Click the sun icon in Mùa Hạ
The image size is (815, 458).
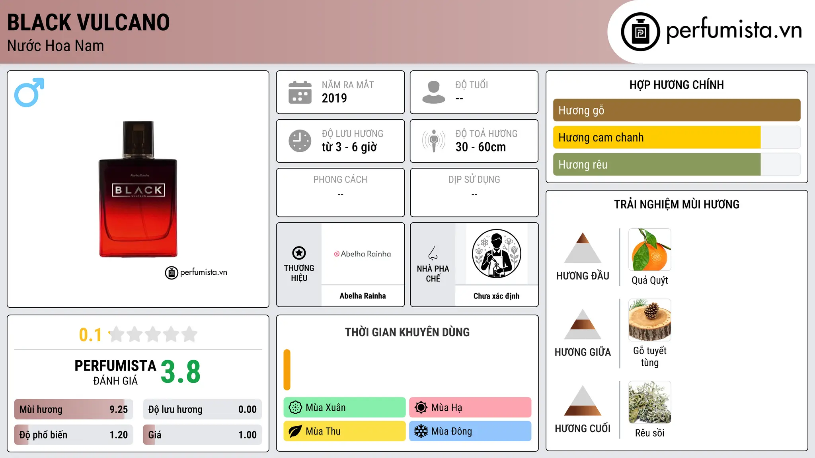(x=421, y=408)
